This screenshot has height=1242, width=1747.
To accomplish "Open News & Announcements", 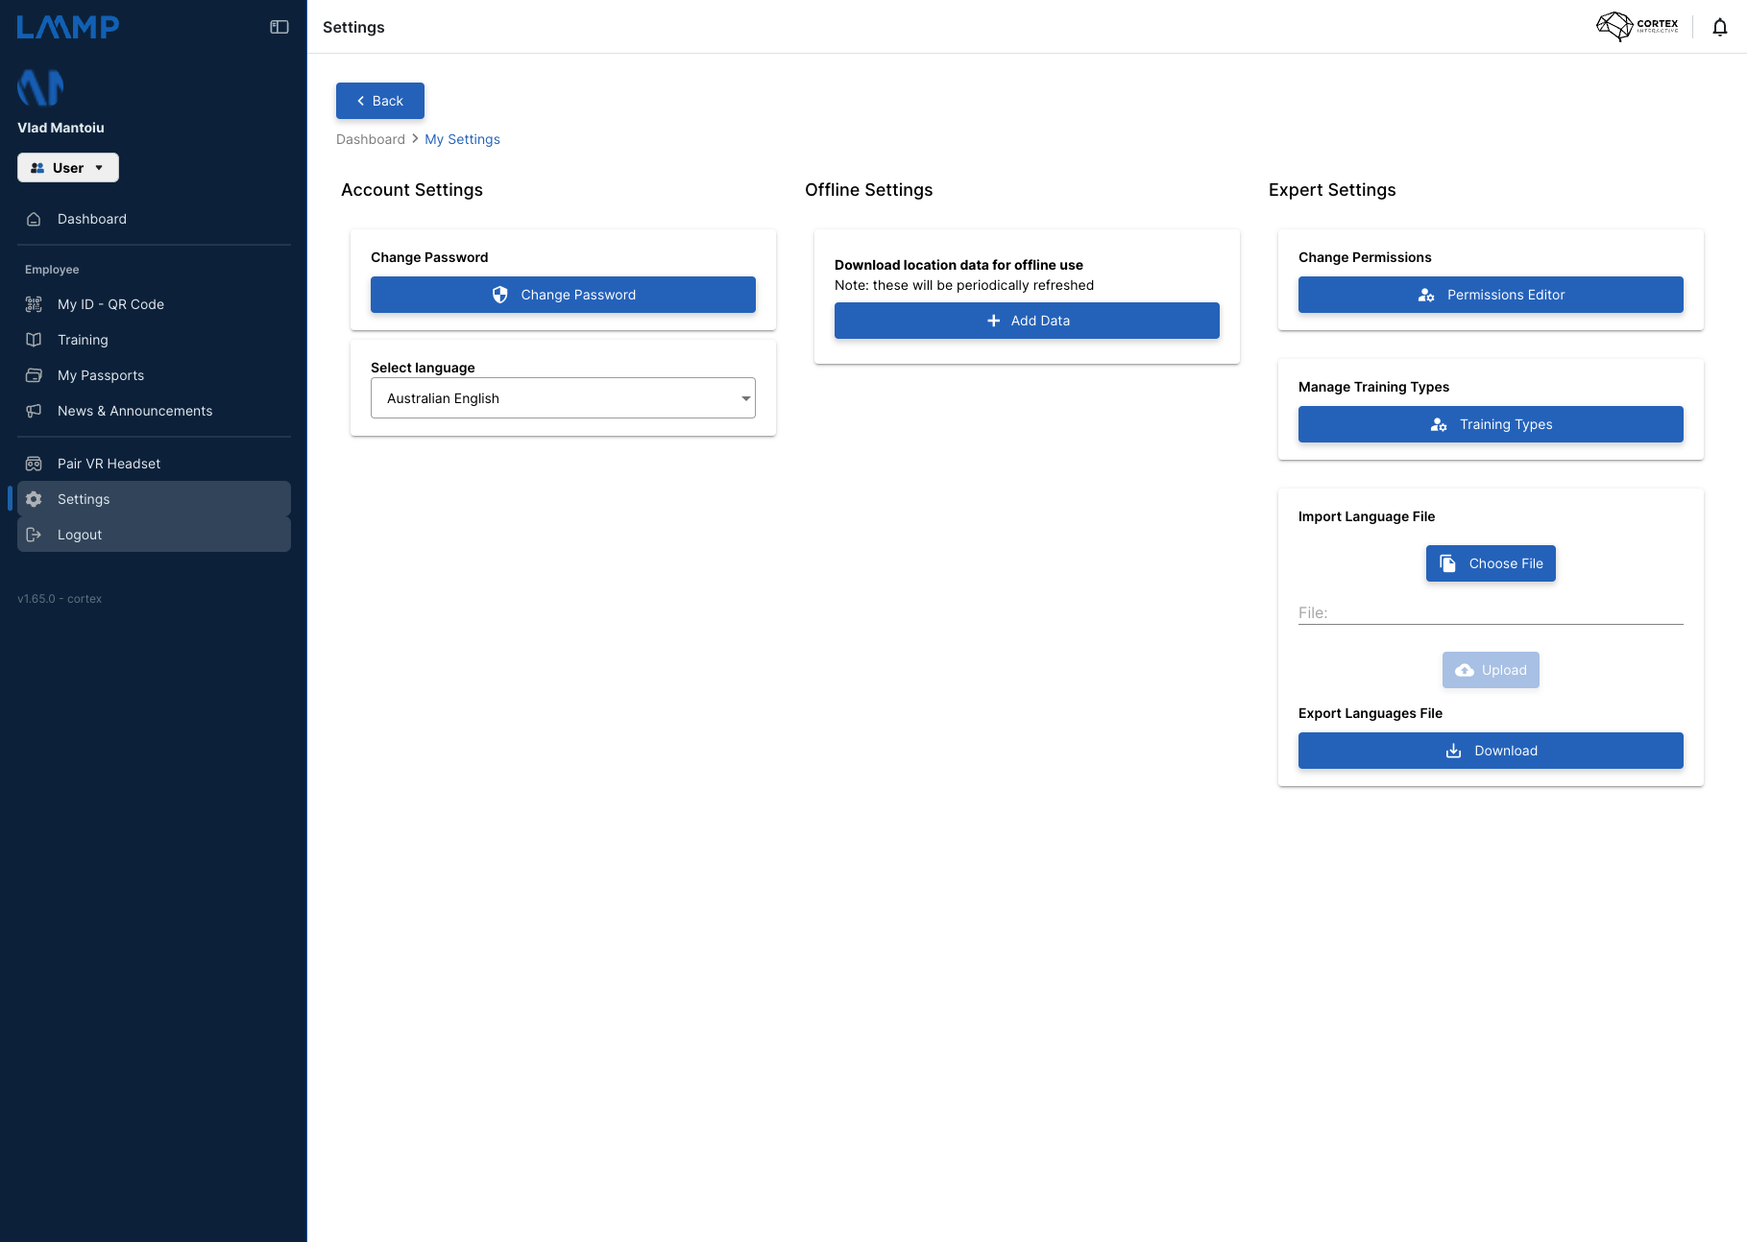I will [x=154, y=411].
